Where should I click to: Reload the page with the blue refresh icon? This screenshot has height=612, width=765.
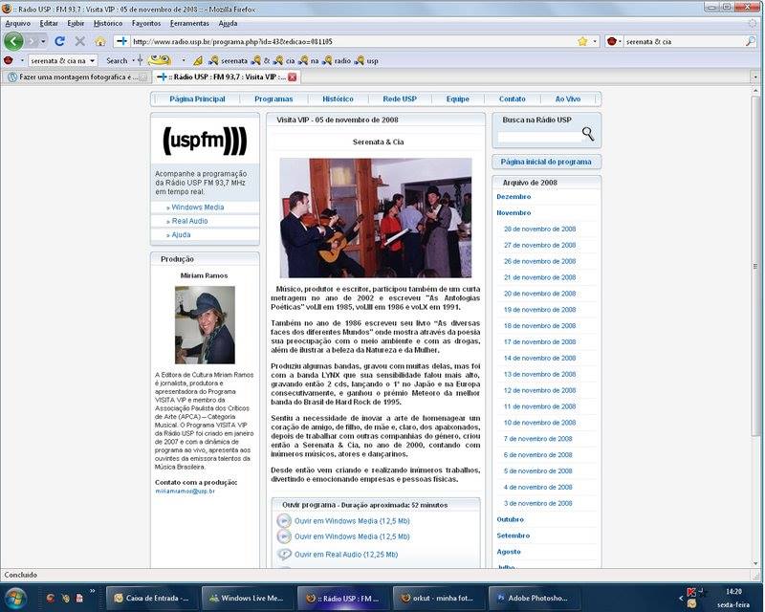tap(59, 41)
